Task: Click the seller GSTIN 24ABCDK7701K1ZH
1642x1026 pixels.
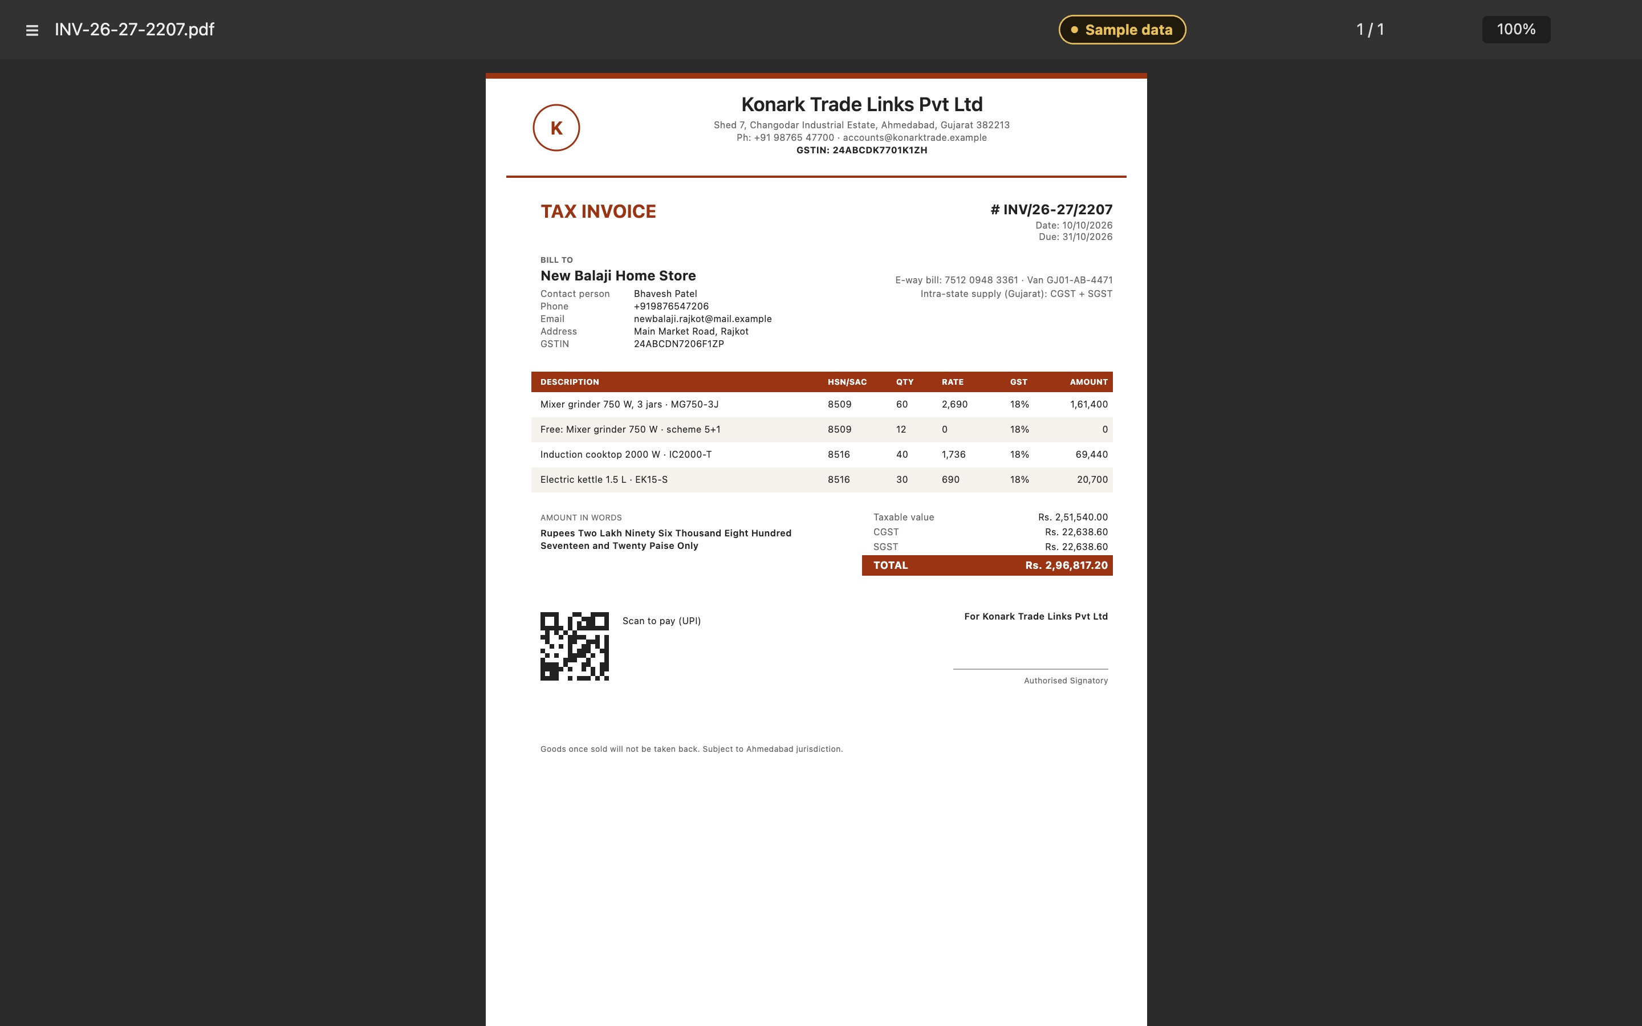Action: 861,150
